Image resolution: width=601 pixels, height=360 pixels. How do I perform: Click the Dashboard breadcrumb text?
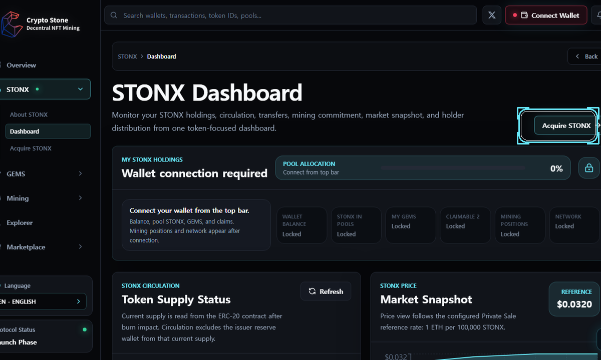[x=161, y=56]
